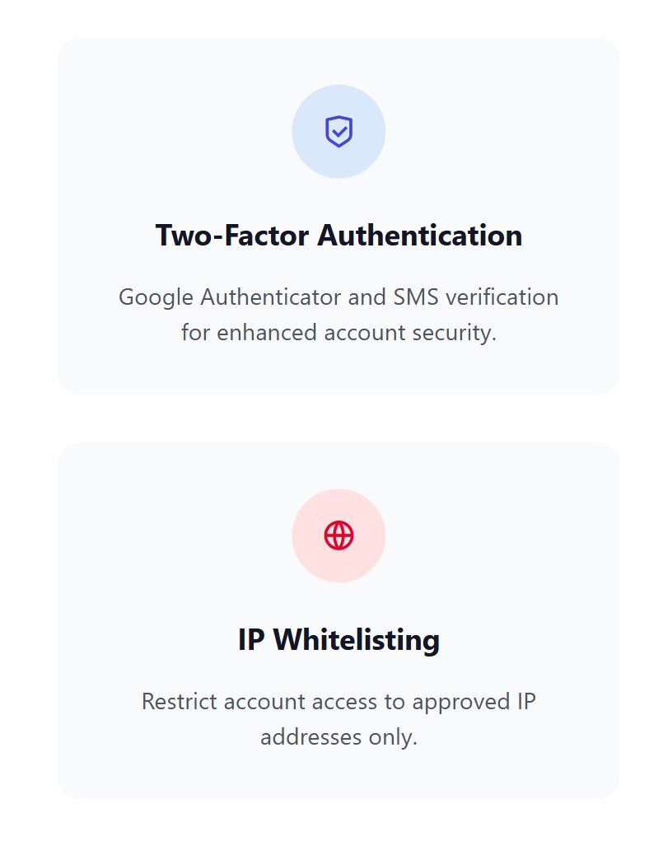The height and width of the screenshot is (841, 649).
Task: Select the Two-Factor Authentication heading
Action: click(x=339, y=236)
